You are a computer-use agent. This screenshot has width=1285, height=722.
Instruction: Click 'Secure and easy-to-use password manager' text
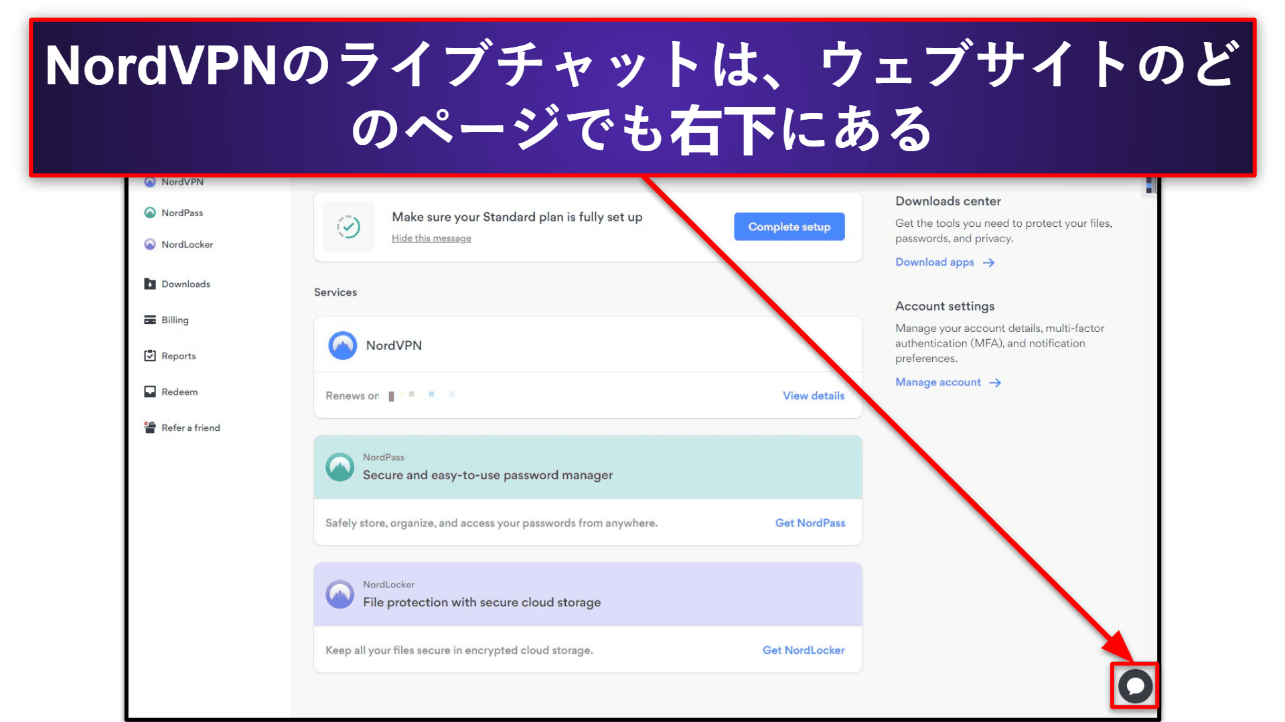[x=487, y=475]
